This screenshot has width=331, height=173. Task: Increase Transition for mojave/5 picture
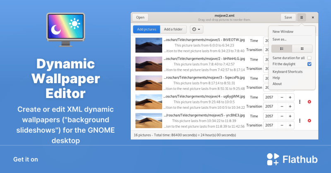click(x=290, y=125)
